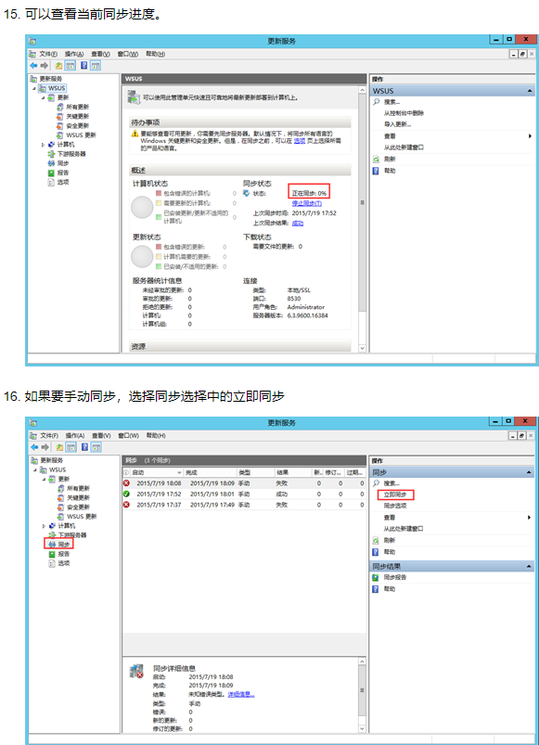The height and width of the screenshot is (745, 539).
Task: Select 更新服务 root in upper window tree
Action: pyautogui.click(x=46, y=79)
